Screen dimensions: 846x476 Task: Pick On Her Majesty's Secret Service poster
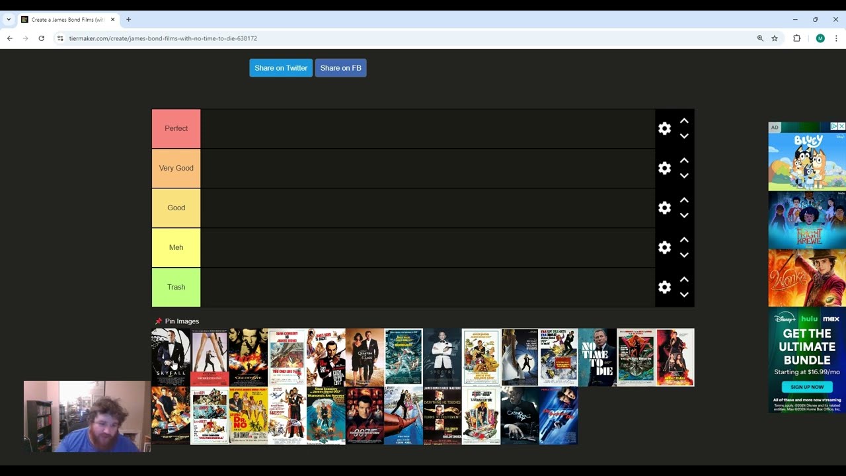click(x=558, y=357)
